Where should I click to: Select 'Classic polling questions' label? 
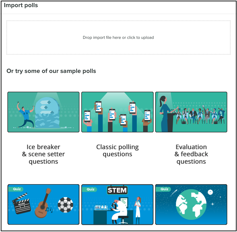pos(117,151)
